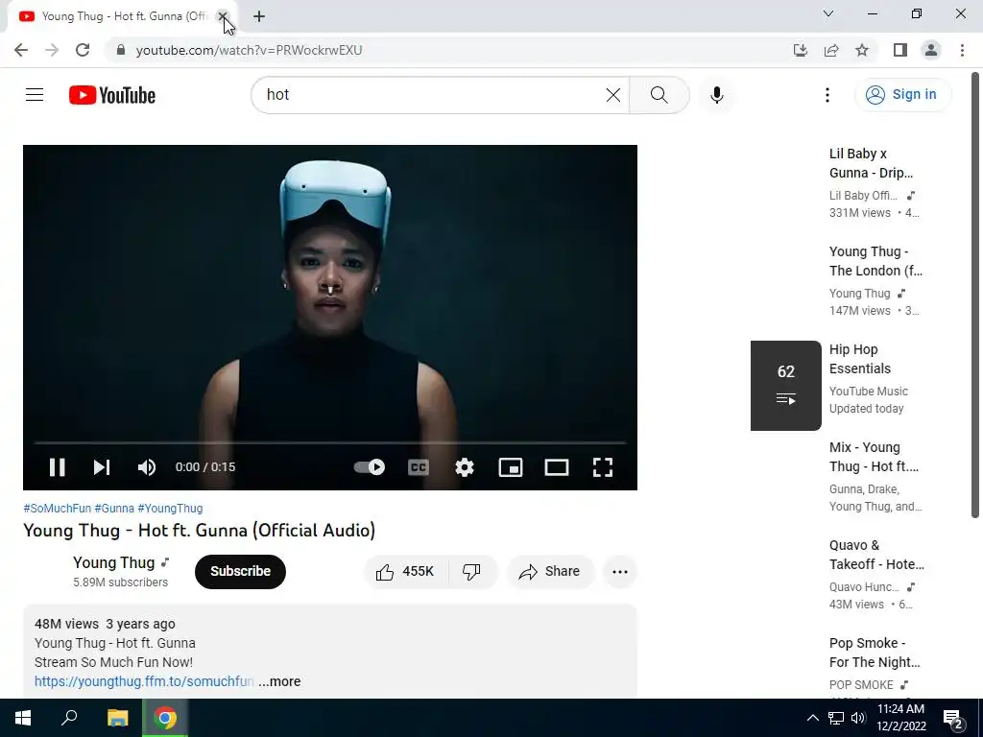Show hidden system tray icons
The height and width of the screenshot is (737, 983).
coord(812,718)
